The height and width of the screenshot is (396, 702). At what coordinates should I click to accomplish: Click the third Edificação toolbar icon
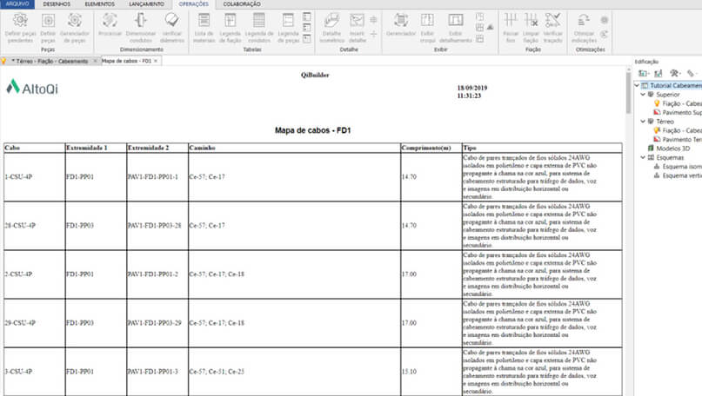(675, 73)
